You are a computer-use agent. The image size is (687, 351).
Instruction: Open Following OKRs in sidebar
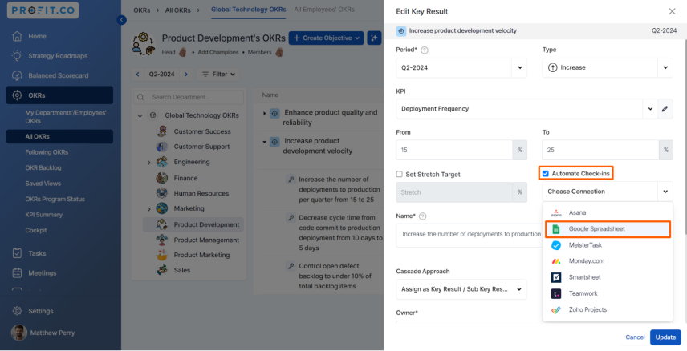point(47,152)
